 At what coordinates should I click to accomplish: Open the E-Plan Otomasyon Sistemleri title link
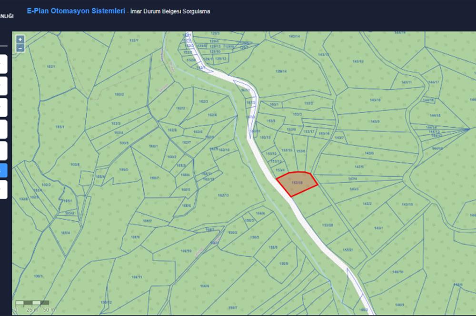pyautogui.click(x=77, y=10)
